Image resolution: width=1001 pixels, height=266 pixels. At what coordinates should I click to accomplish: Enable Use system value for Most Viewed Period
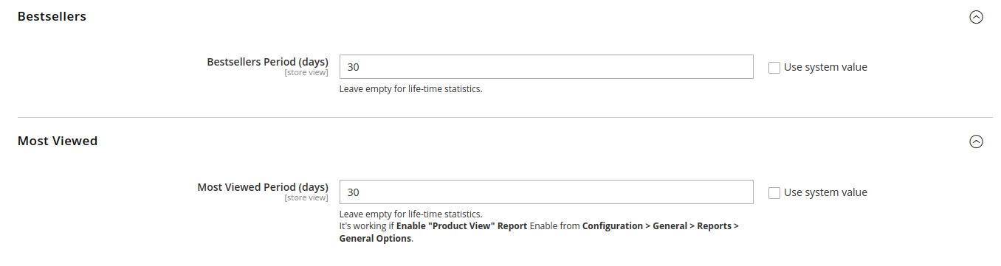[774, 193]
